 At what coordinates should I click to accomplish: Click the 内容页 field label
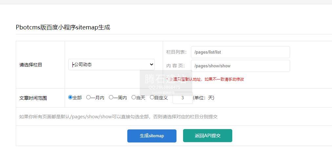pyautogui.click(x=176, y=66)
